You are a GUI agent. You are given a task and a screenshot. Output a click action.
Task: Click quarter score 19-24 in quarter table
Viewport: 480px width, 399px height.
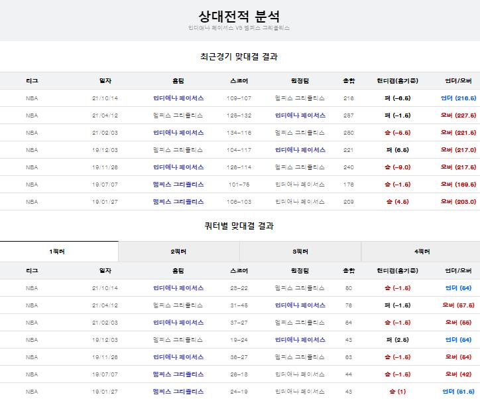click(239, 340)
